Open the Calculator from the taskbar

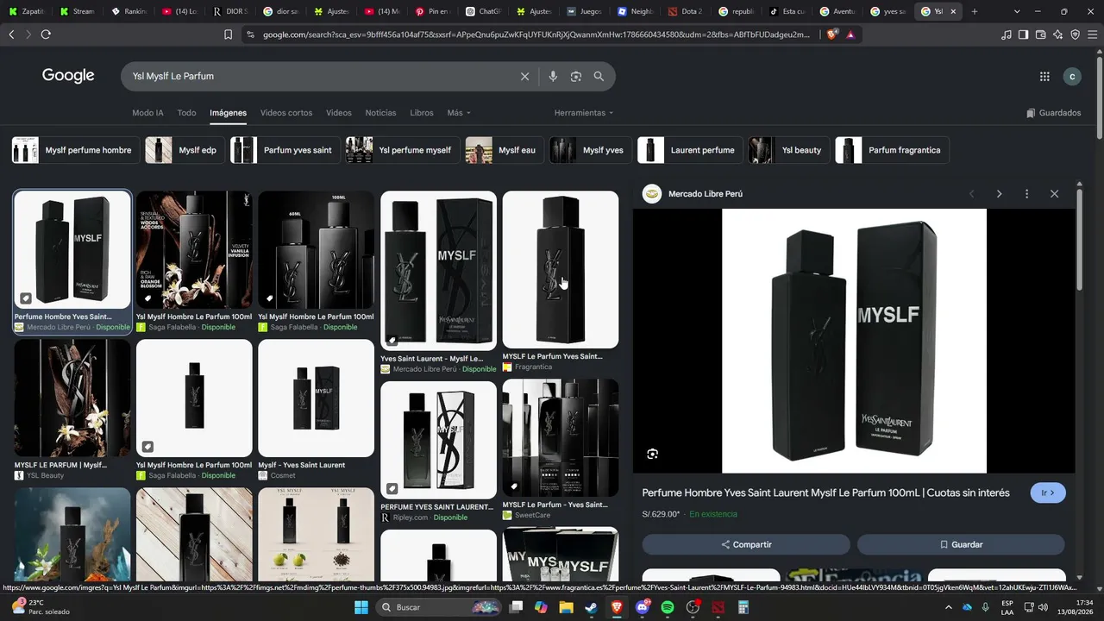[743, 607]
